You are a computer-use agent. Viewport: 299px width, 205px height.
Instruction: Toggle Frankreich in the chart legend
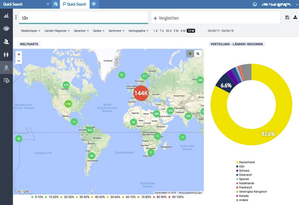point(244,187)
